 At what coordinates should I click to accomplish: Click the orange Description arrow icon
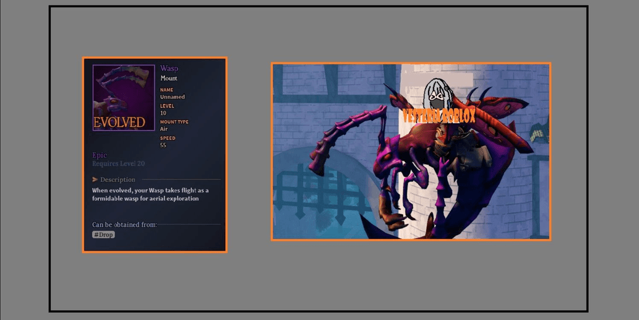click(95, 179)
